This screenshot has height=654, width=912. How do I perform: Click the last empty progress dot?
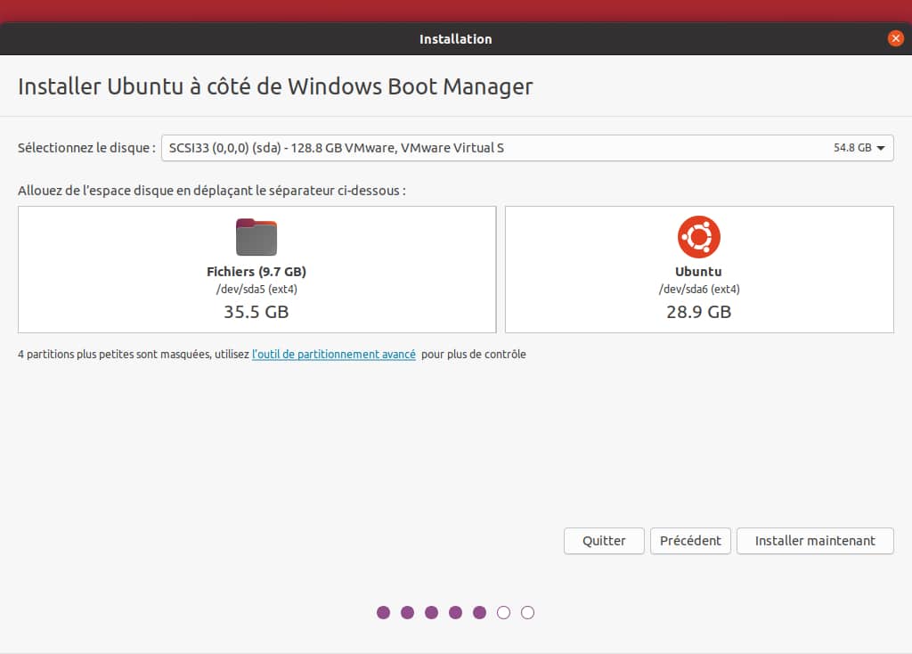tap(527, 612)
